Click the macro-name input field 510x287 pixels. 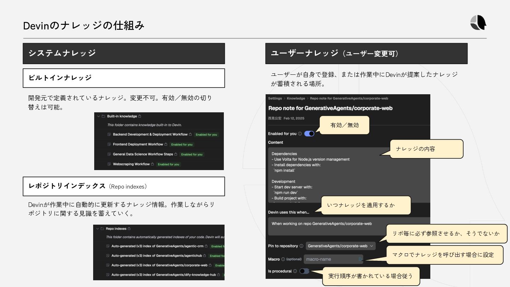pyautogui.click(x=333, y=259)
